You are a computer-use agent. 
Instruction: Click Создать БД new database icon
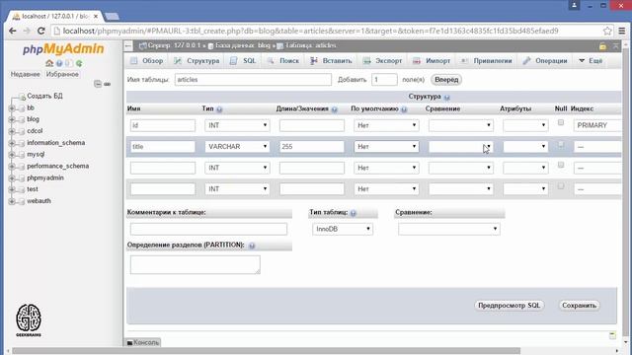[x=22, y=97]
